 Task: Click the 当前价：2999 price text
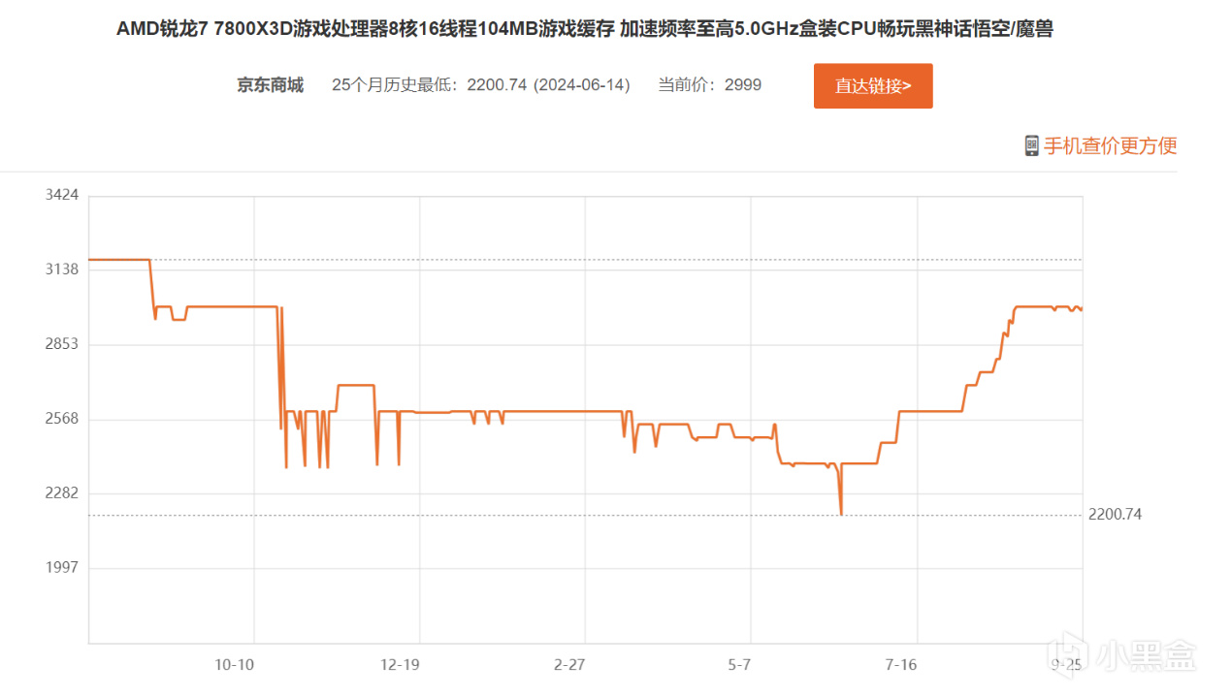tap(710, 85)
